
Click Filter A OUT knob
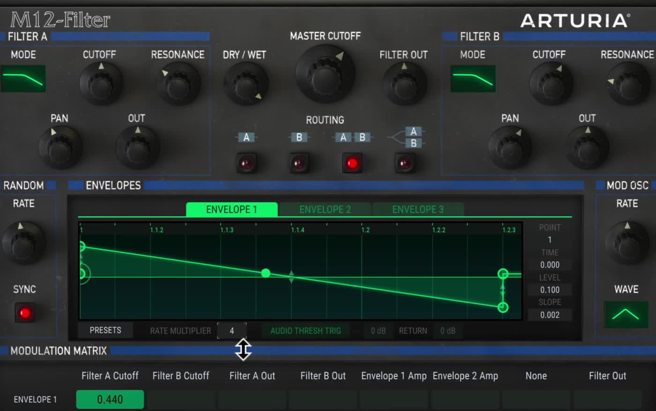click(x=137, y=147)
